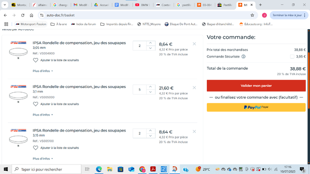Remove the 3,15 mm item from basket
The width and height of the screenshot is (310, 174).
click(x=194, y=131)
